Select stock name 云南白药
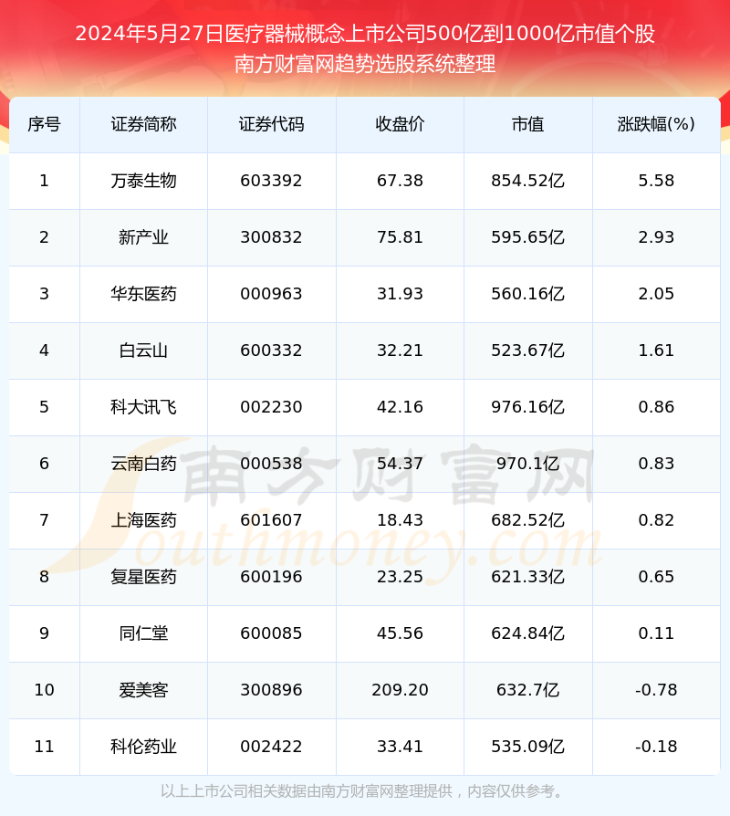 click(x=143, y=464)
